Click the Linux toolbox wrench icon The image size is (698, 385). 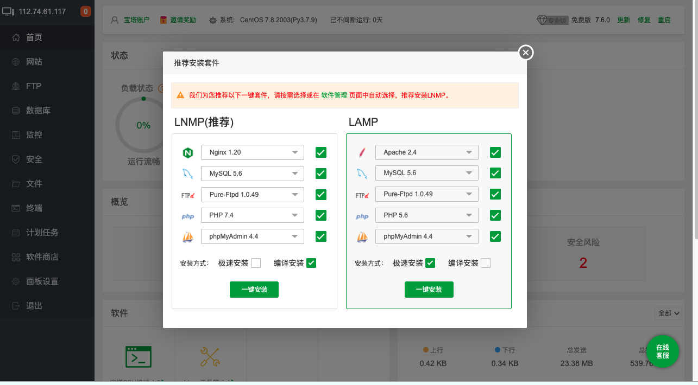tap(210, 357)
